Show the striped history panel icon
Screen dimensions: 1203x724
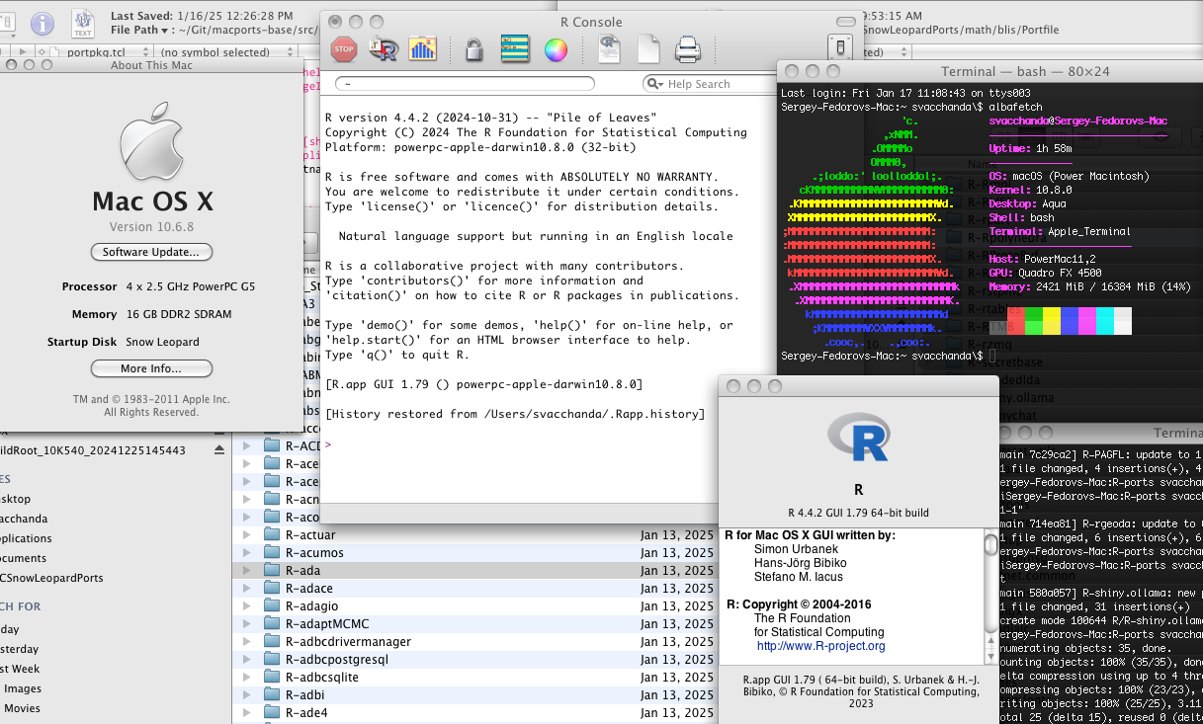(515, 48)
